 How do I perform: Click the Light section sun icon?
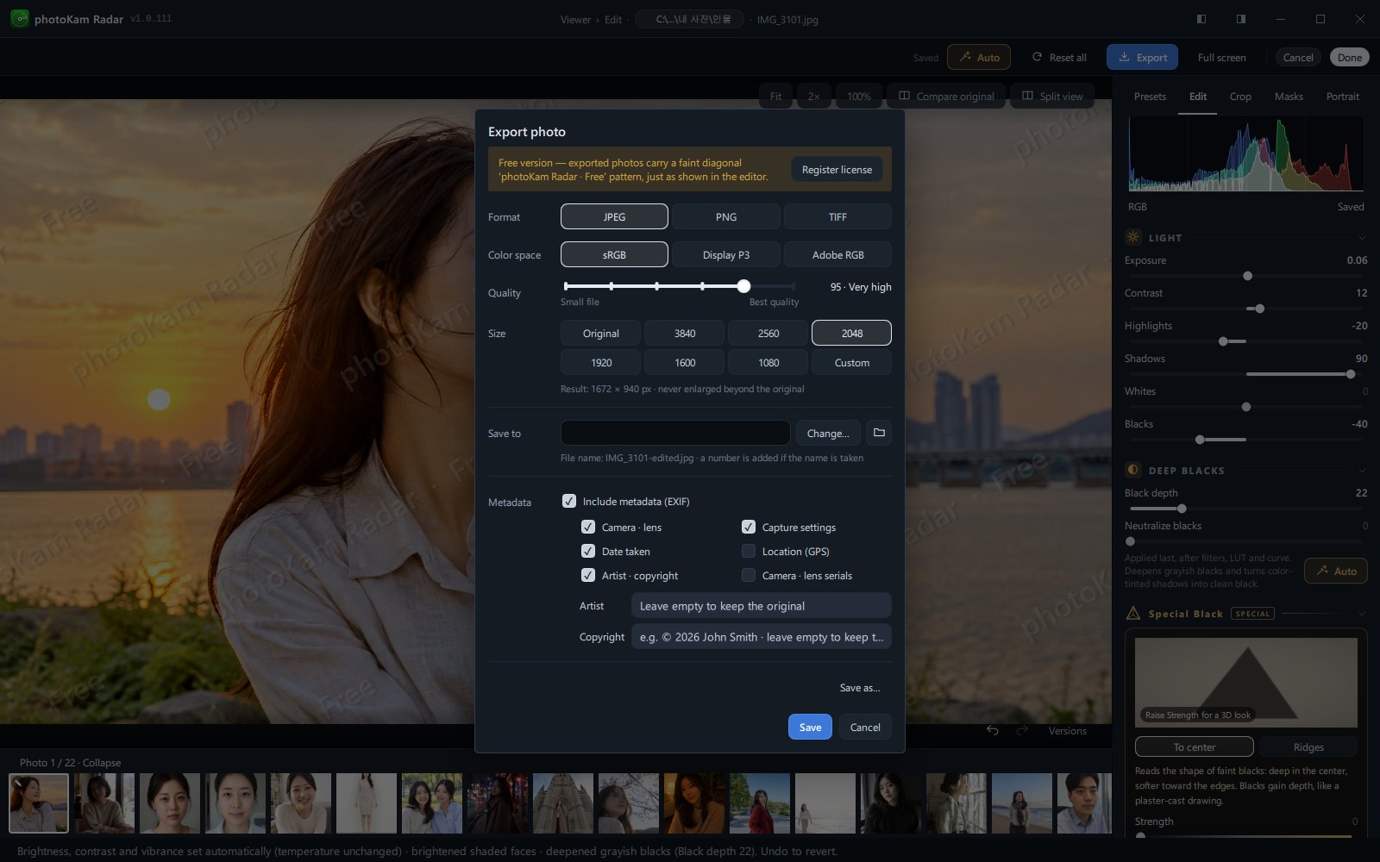point(1133,237)
